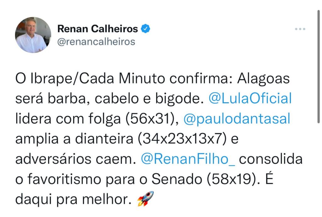The image size is (322, 217).
Task: Visit the @paulodantasal mention link
Action: (x=236, y=119)
